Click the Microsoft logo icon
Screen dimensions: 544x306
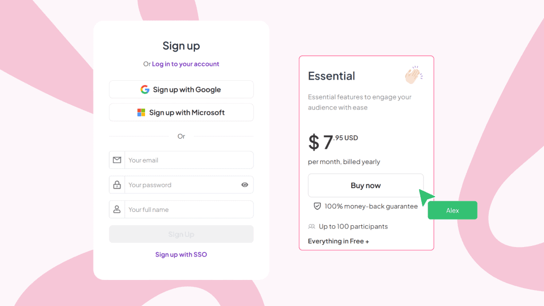141,113
